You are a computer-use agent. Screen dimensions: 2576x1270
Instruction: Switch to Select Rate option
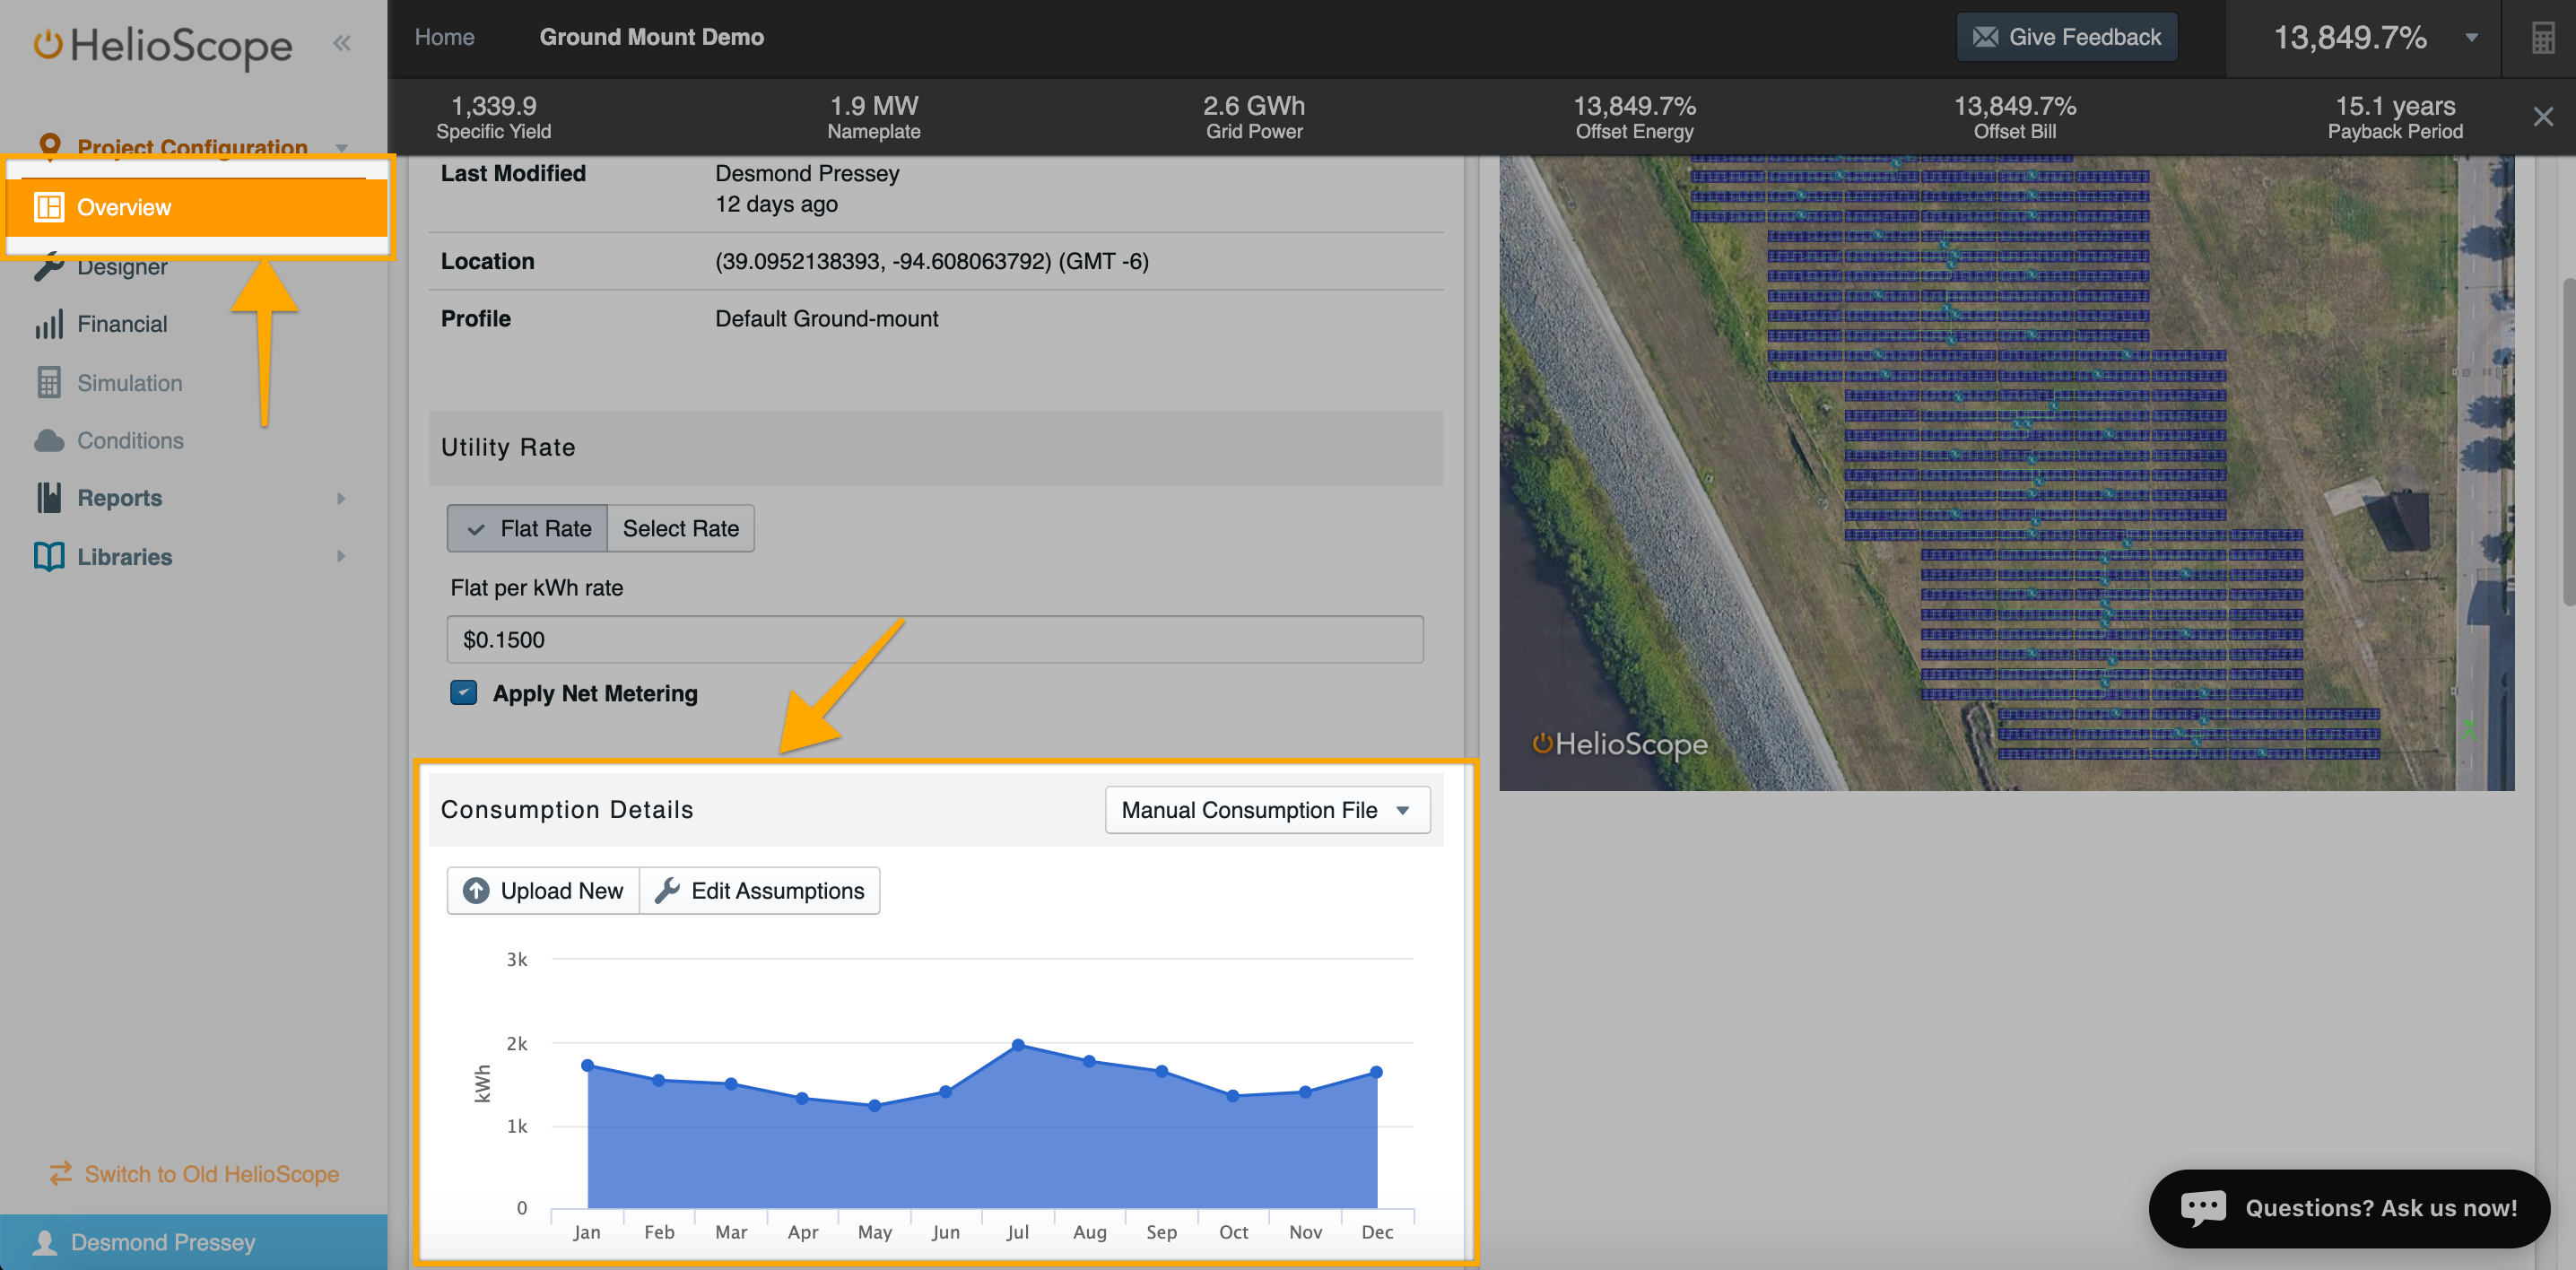pyautogui.click(x=680, y=528)
